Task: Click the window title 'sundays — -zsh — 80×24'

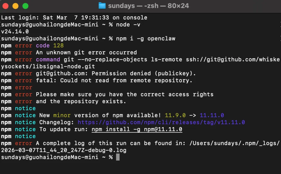Action: point(148,6)
